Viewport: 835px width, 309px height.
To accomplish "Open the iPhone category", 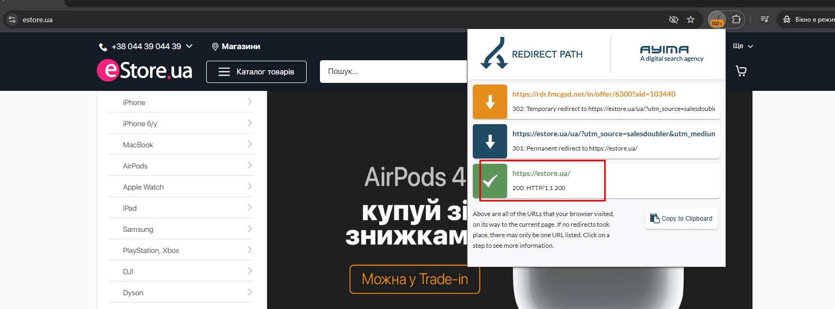I will [x=181, y=102].
